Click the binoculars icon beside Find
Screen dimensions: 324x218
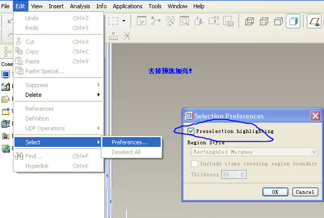click(19, 156)
